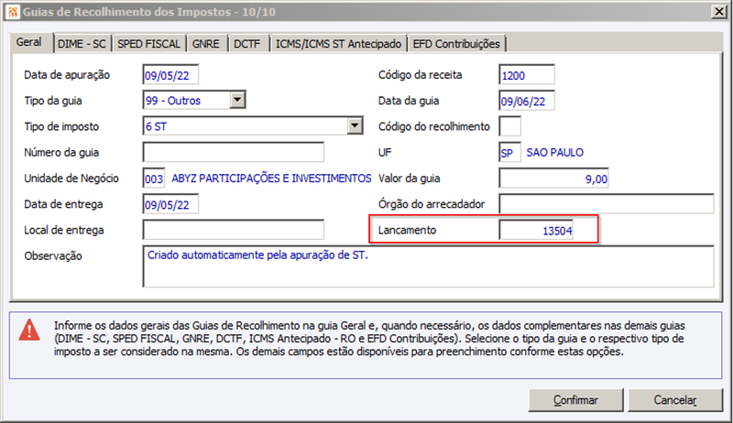
Task: Click the Lancamento field showing 13504
Action: point(536,230)
